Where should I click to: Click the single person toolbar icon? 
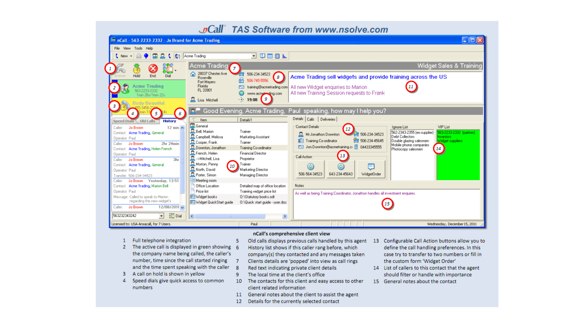[162, 56]
